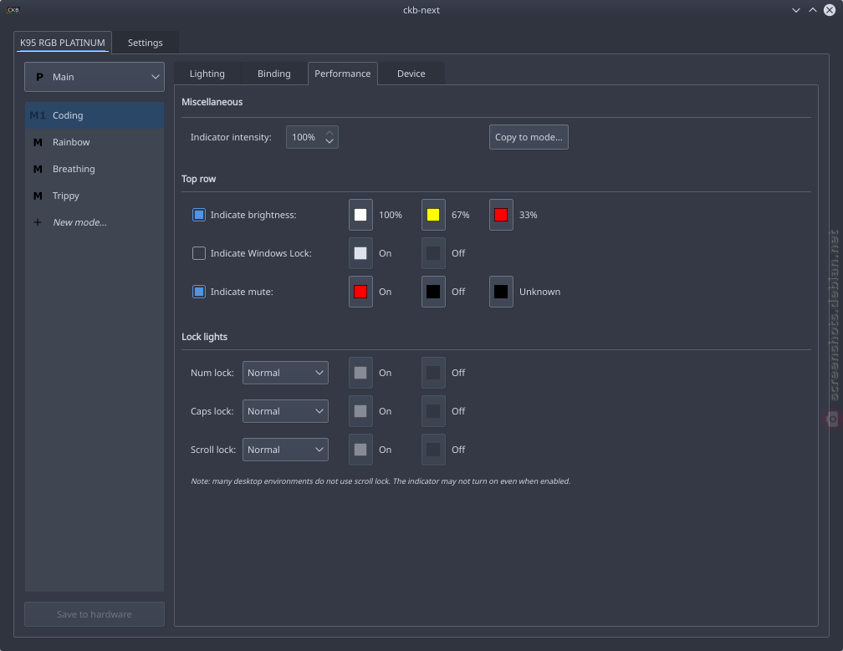The image size is (843, 651).
Task: Click the plus icon for New mode
Action: (38, 222)
